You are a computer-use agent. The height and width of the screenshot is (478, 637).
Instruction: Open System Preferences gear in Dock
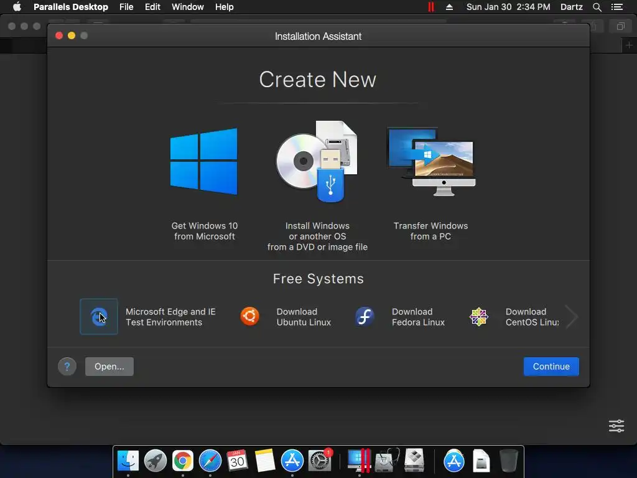[x=320, y=461]
